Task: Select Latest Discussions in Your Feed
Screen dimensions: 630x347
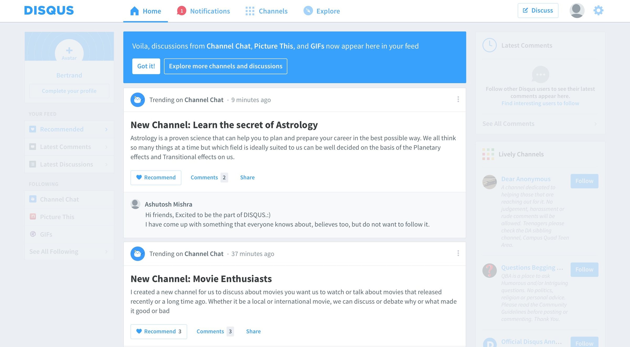Action: (69, 164)
